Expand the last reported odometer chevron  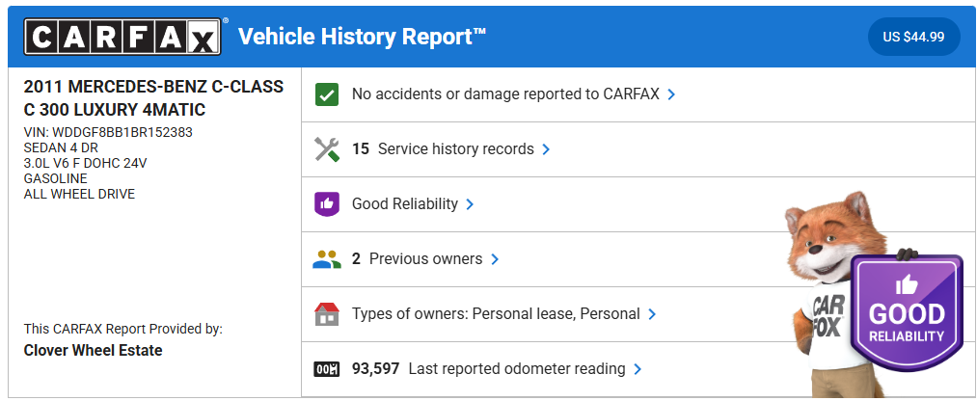pyautogui.click(x=638, y=369)
